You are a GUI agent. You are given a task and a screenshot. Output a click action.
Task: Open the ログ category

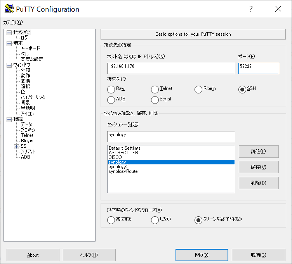click(x=24, y=38)
